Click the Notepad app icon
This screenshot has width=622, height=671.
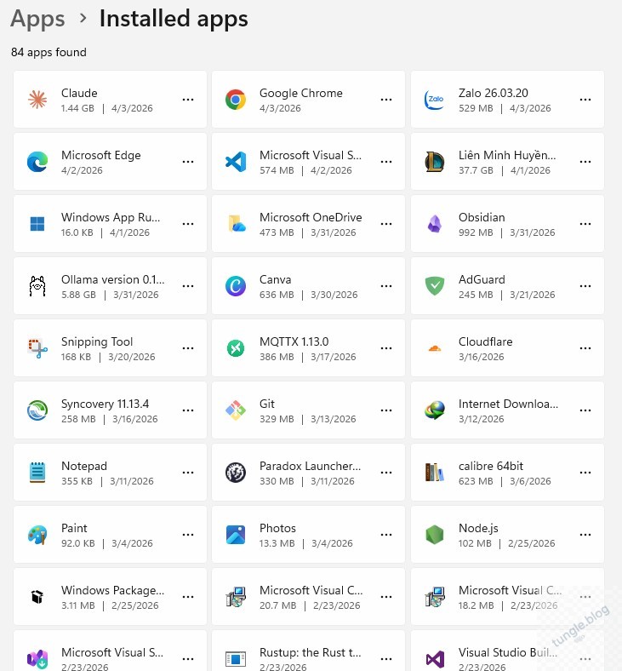pyautogui.click(x=37, y=473)
